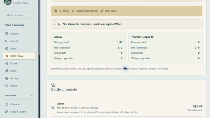The image size is (210, 118).
Task: Click the Battle chronicle scroll icon
Action: pos(53,85)
